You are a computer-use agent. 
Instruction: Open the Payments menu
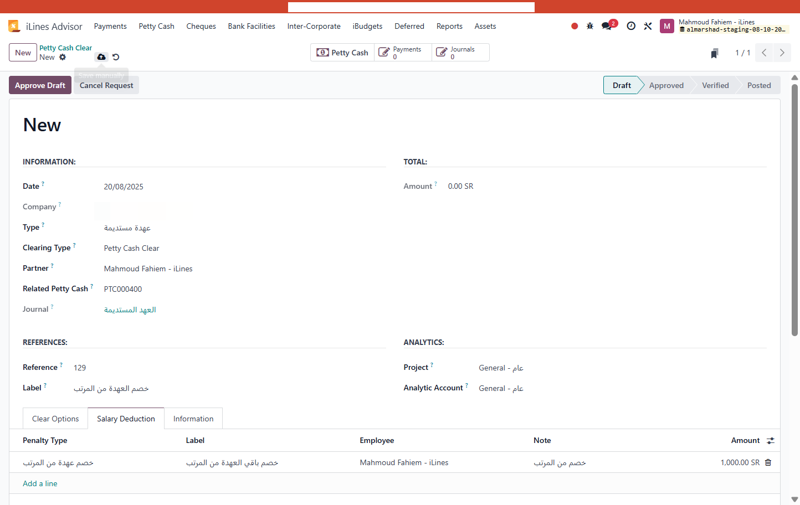(x=110, y=26)
